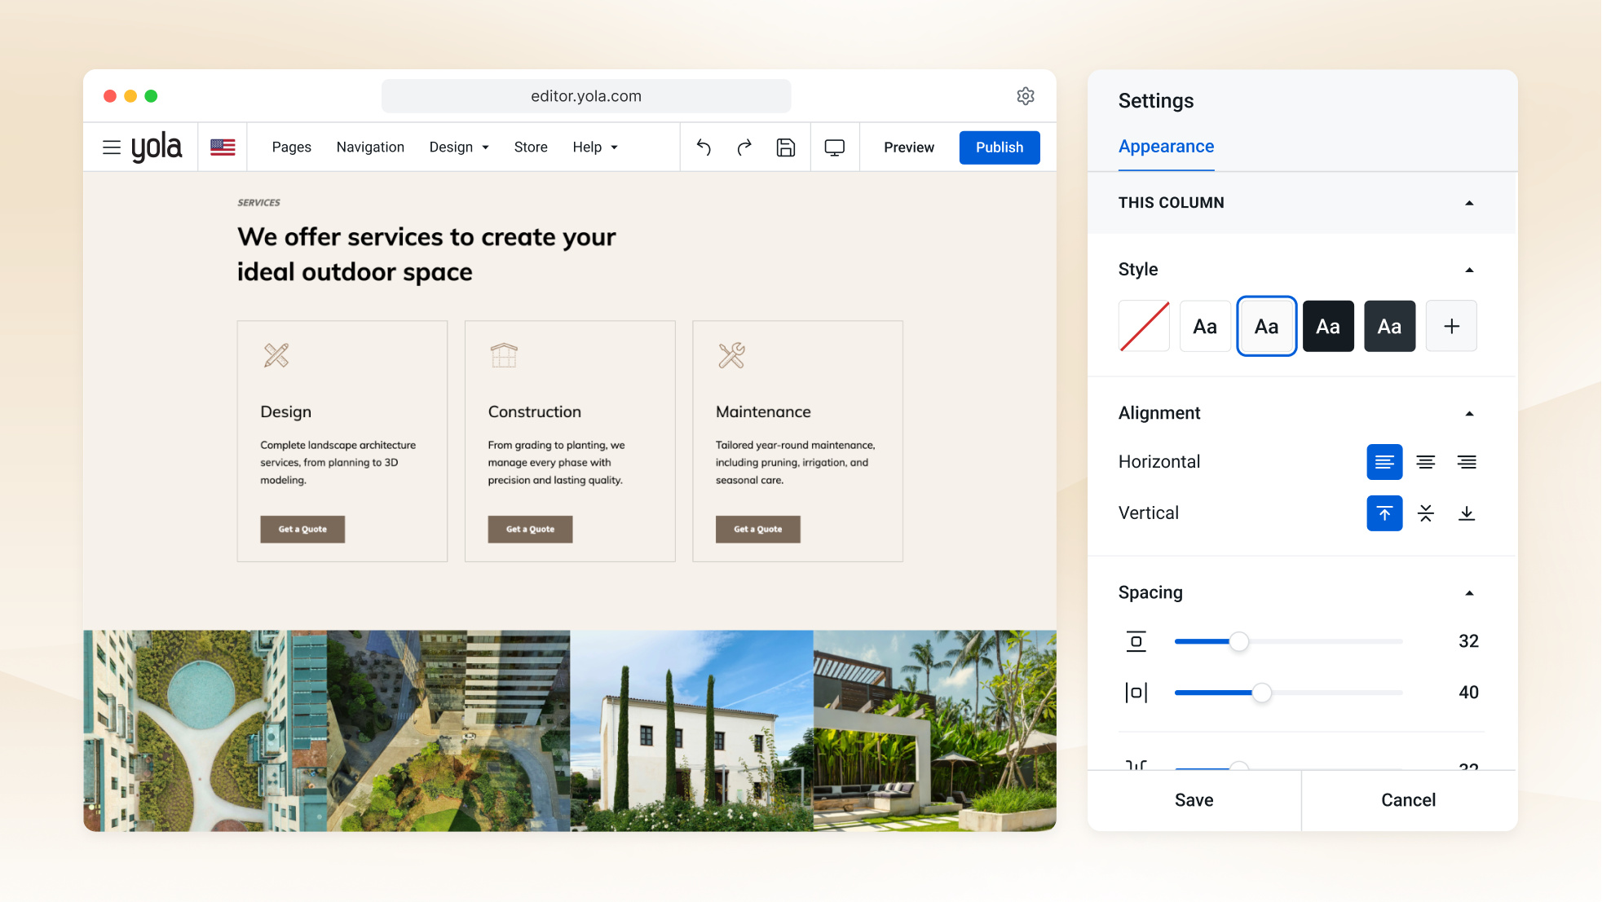Image resolution: width=1602 pixels, height=902 pixels.
Task: Select the aerial courtyard garden photo
Action: pos(448,731)
